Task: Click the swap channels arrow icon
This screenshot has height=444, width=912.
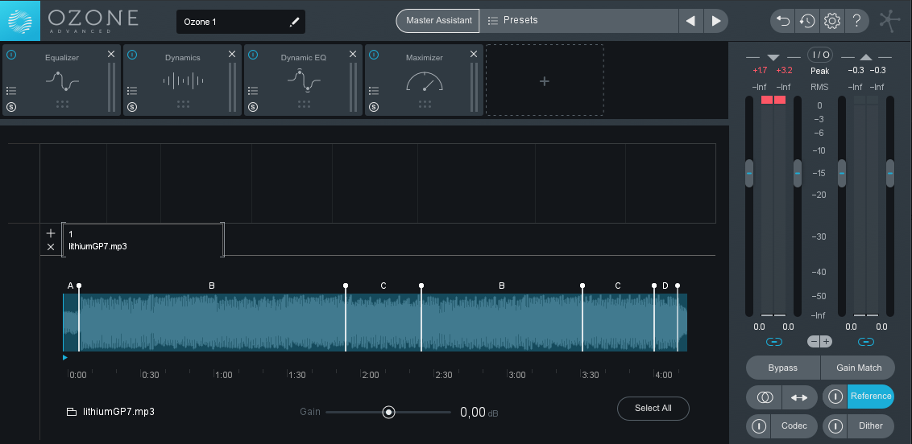Action: coord(798,397)
